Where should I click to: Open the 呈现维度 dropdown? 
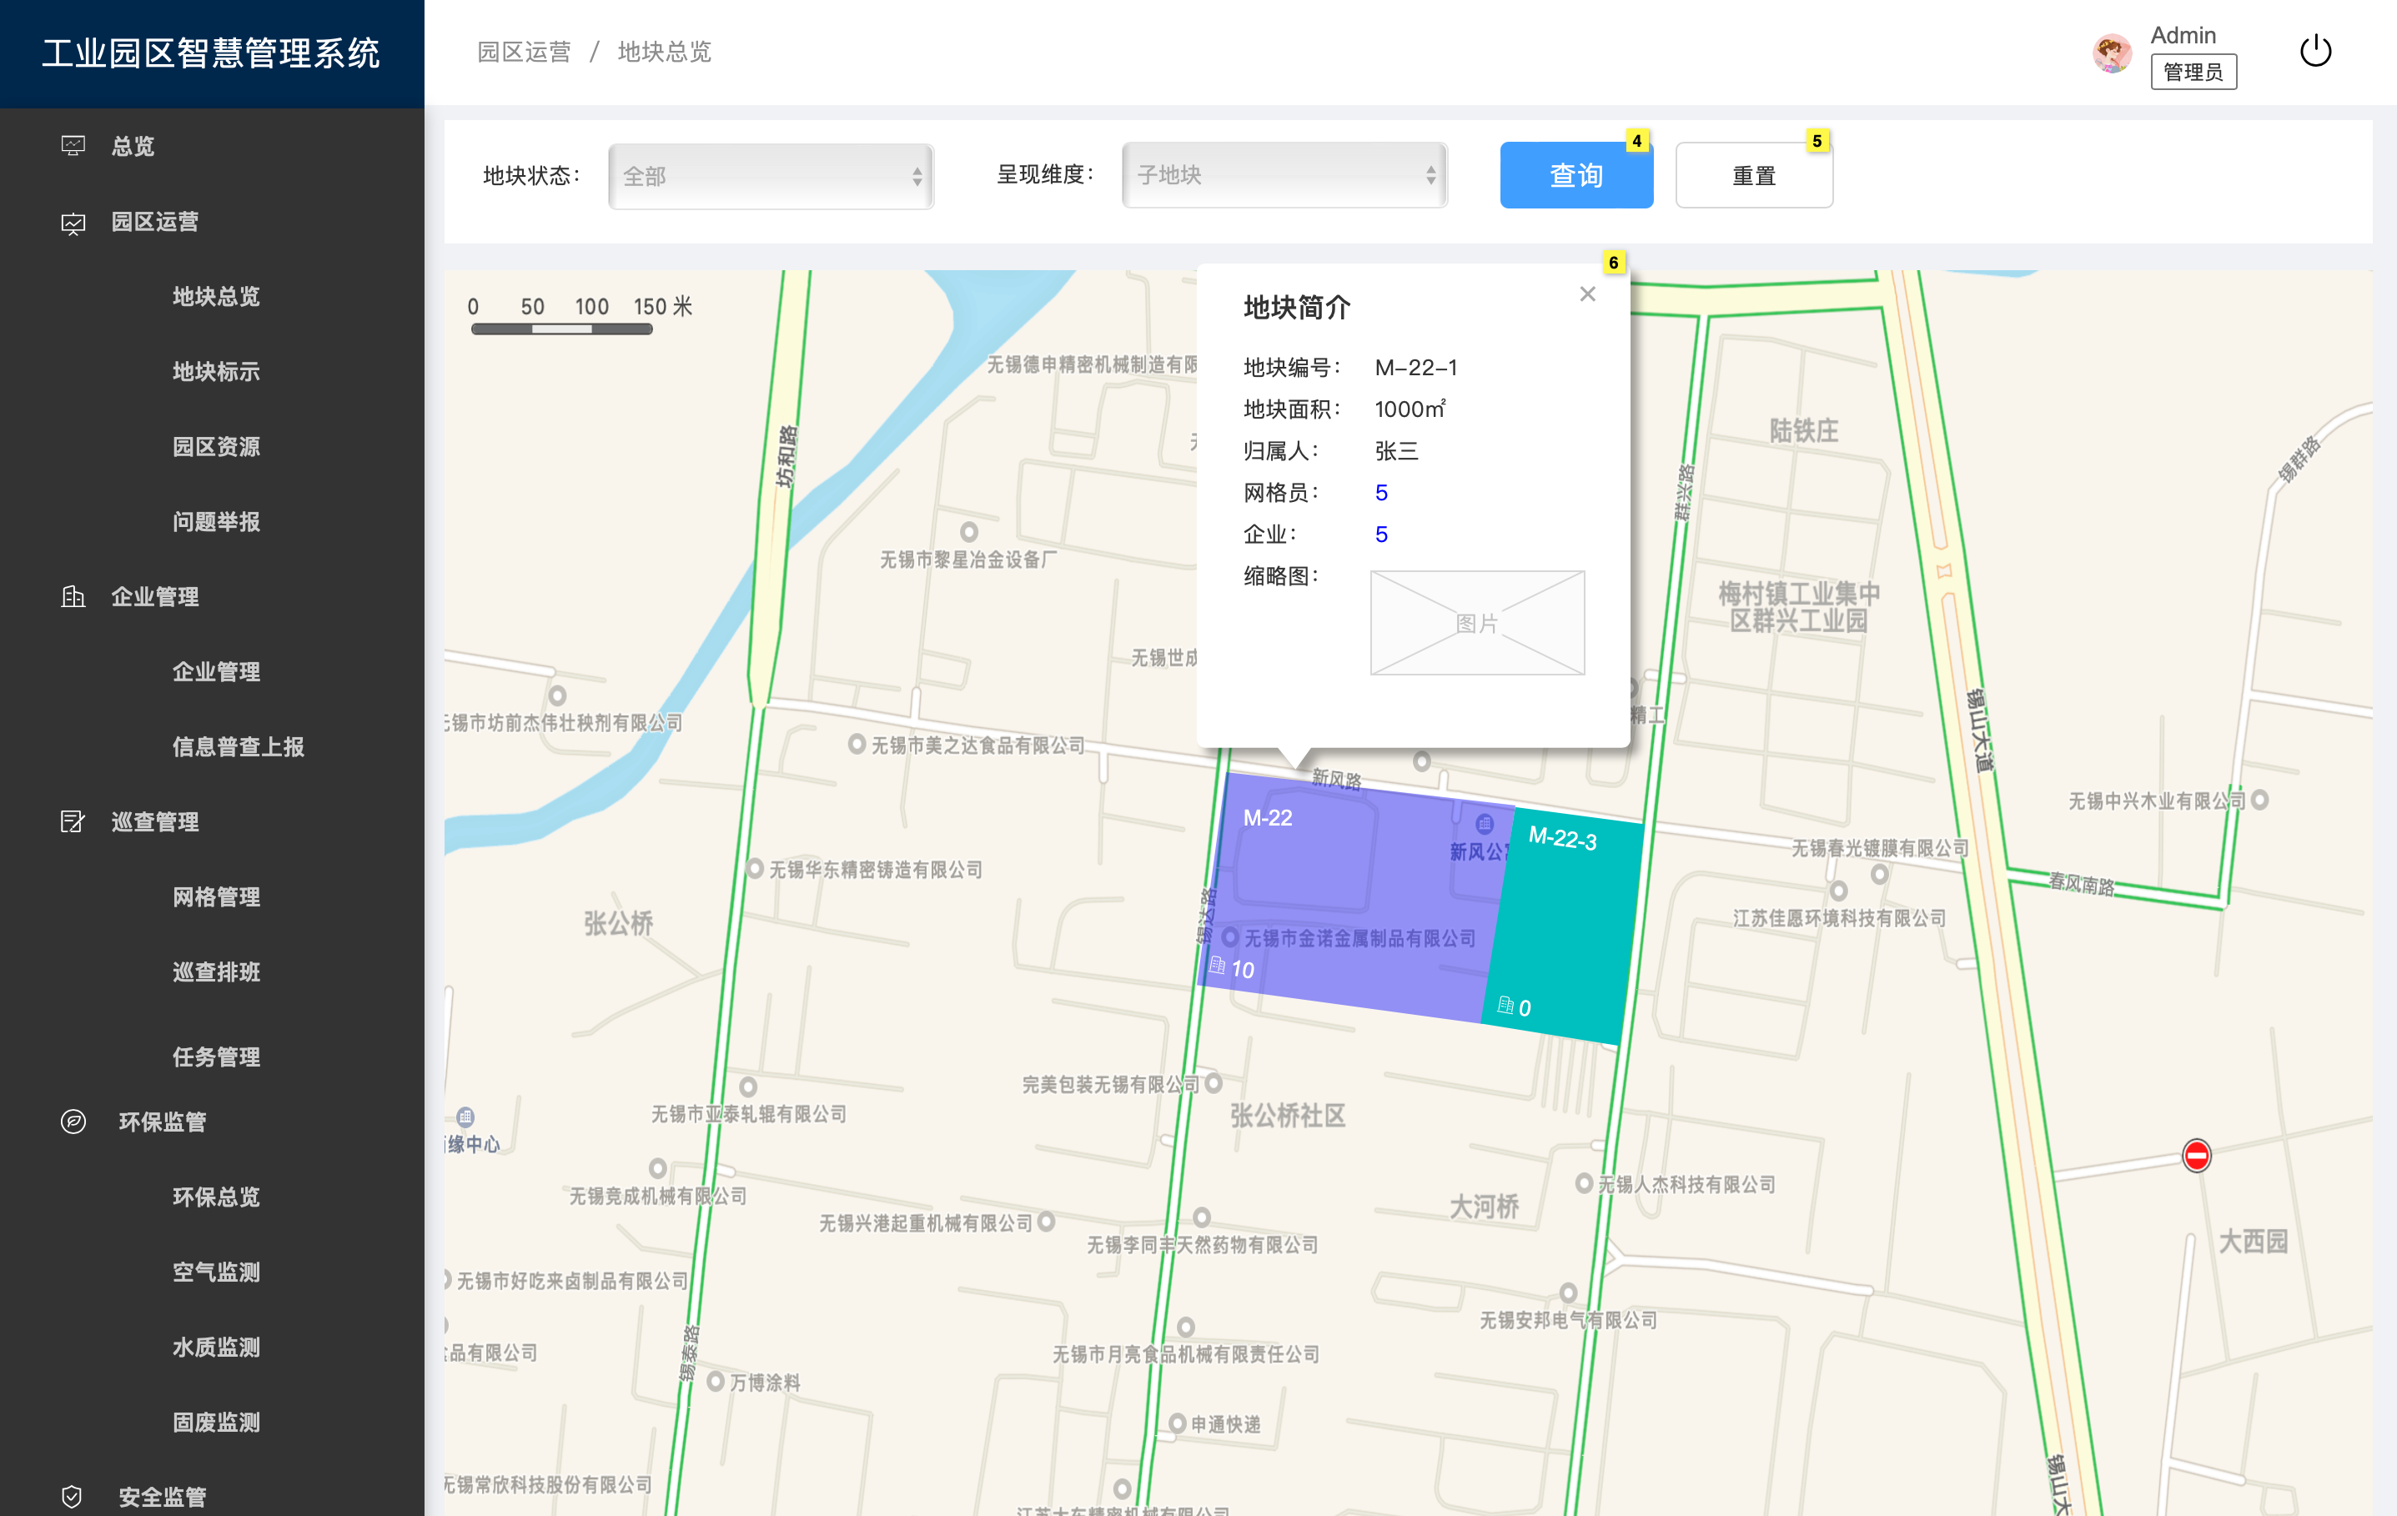[x=1284, y=175]
